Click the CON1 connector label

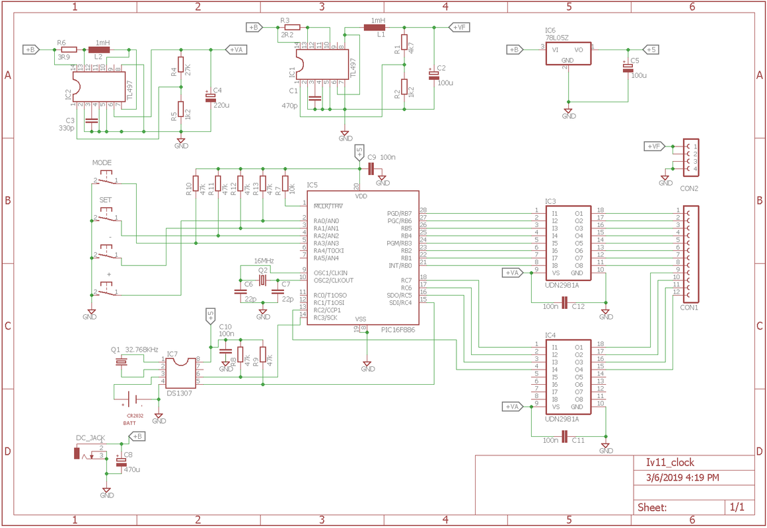[x=689, y=308]
